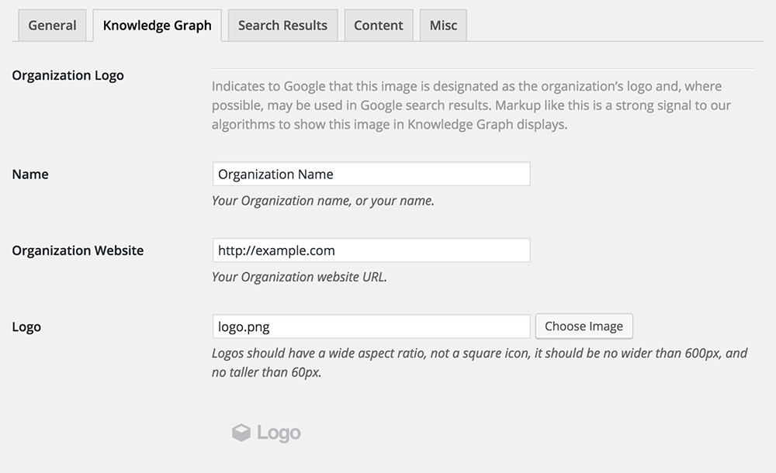
Task: Switch to the General tab
Action: point(52,26)
